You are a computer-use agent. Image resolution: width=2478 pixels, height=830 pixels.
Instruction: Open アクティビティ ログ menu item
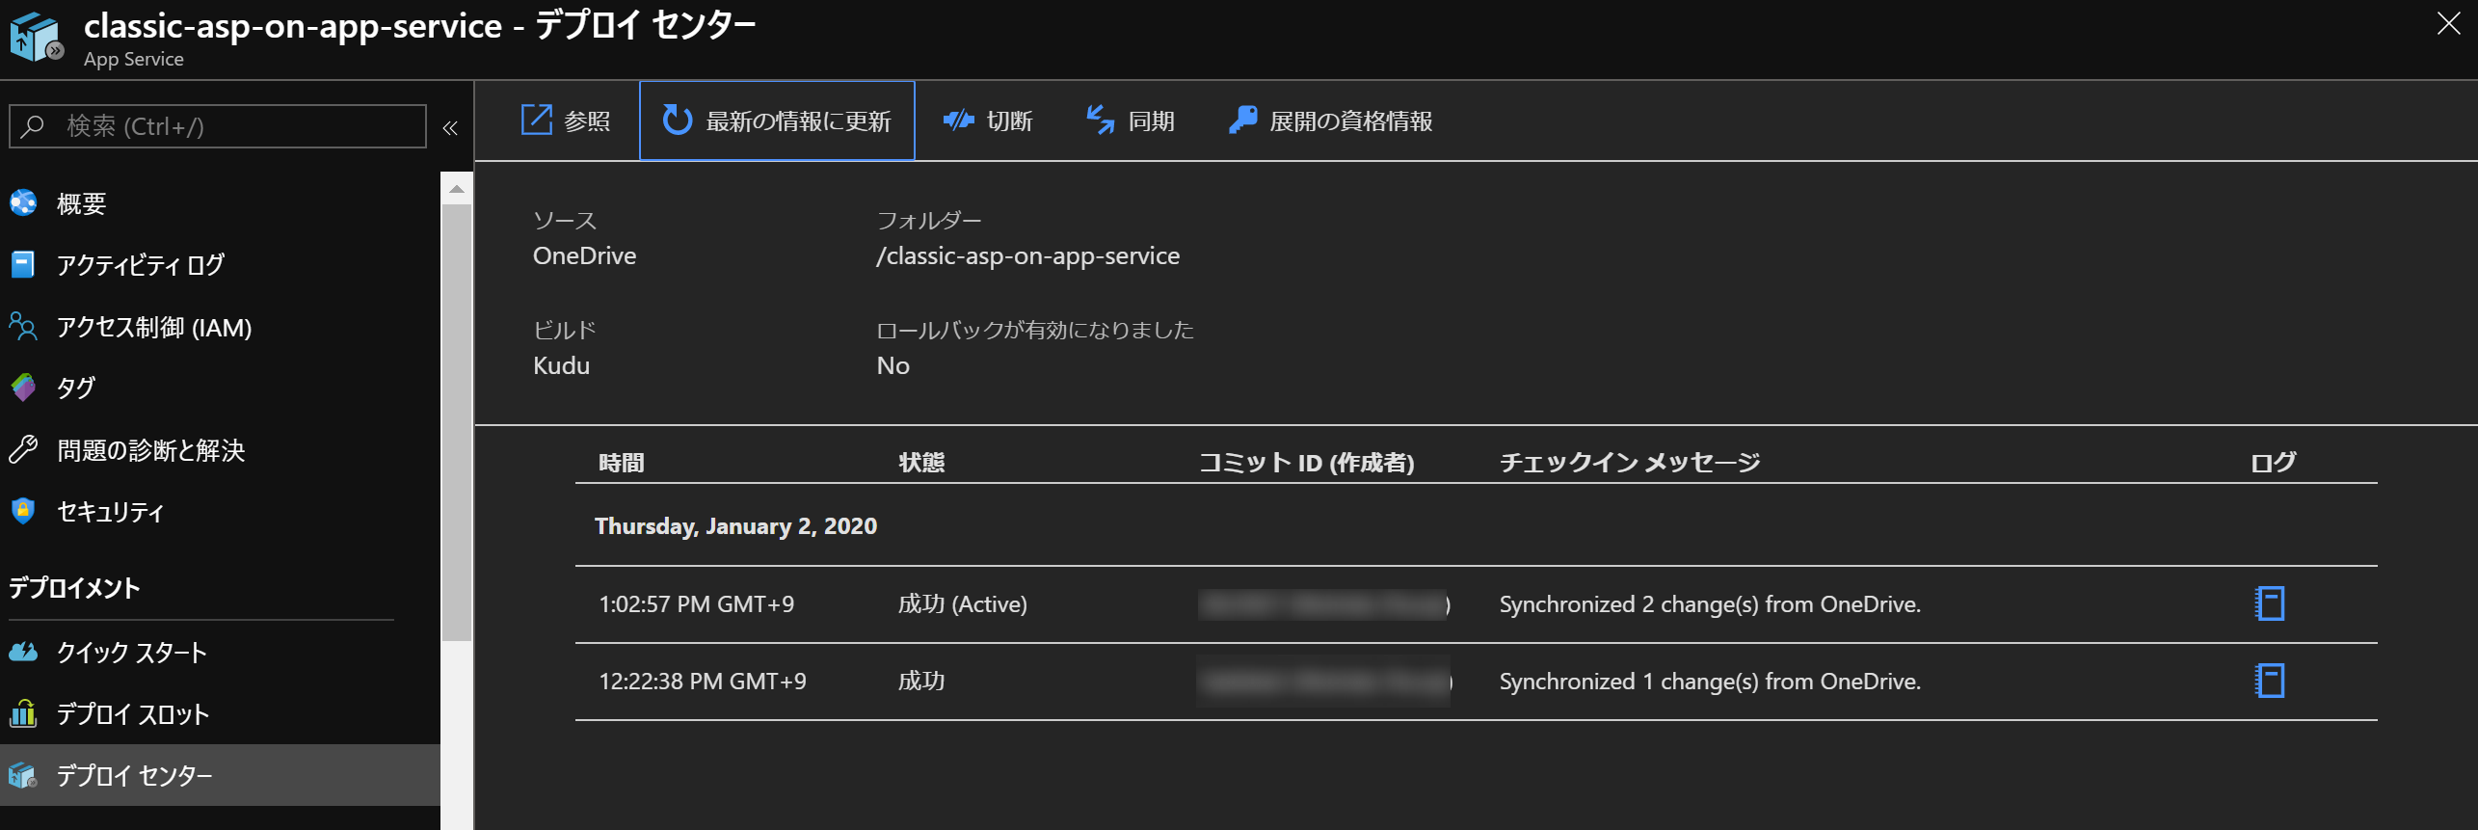pos(220,264)
